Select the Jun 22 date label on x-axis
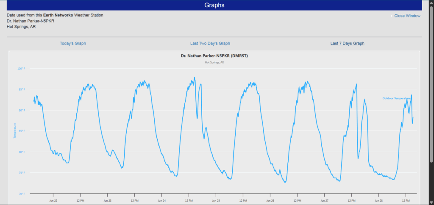The width and height of the screenshot is (434, 205). (53, 201)
